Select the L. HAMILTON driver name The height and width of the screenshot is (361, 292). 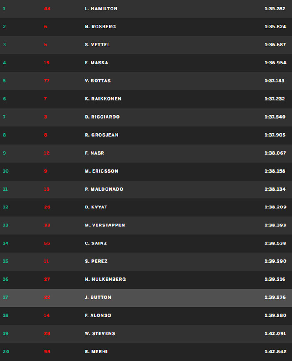[101, 8]
